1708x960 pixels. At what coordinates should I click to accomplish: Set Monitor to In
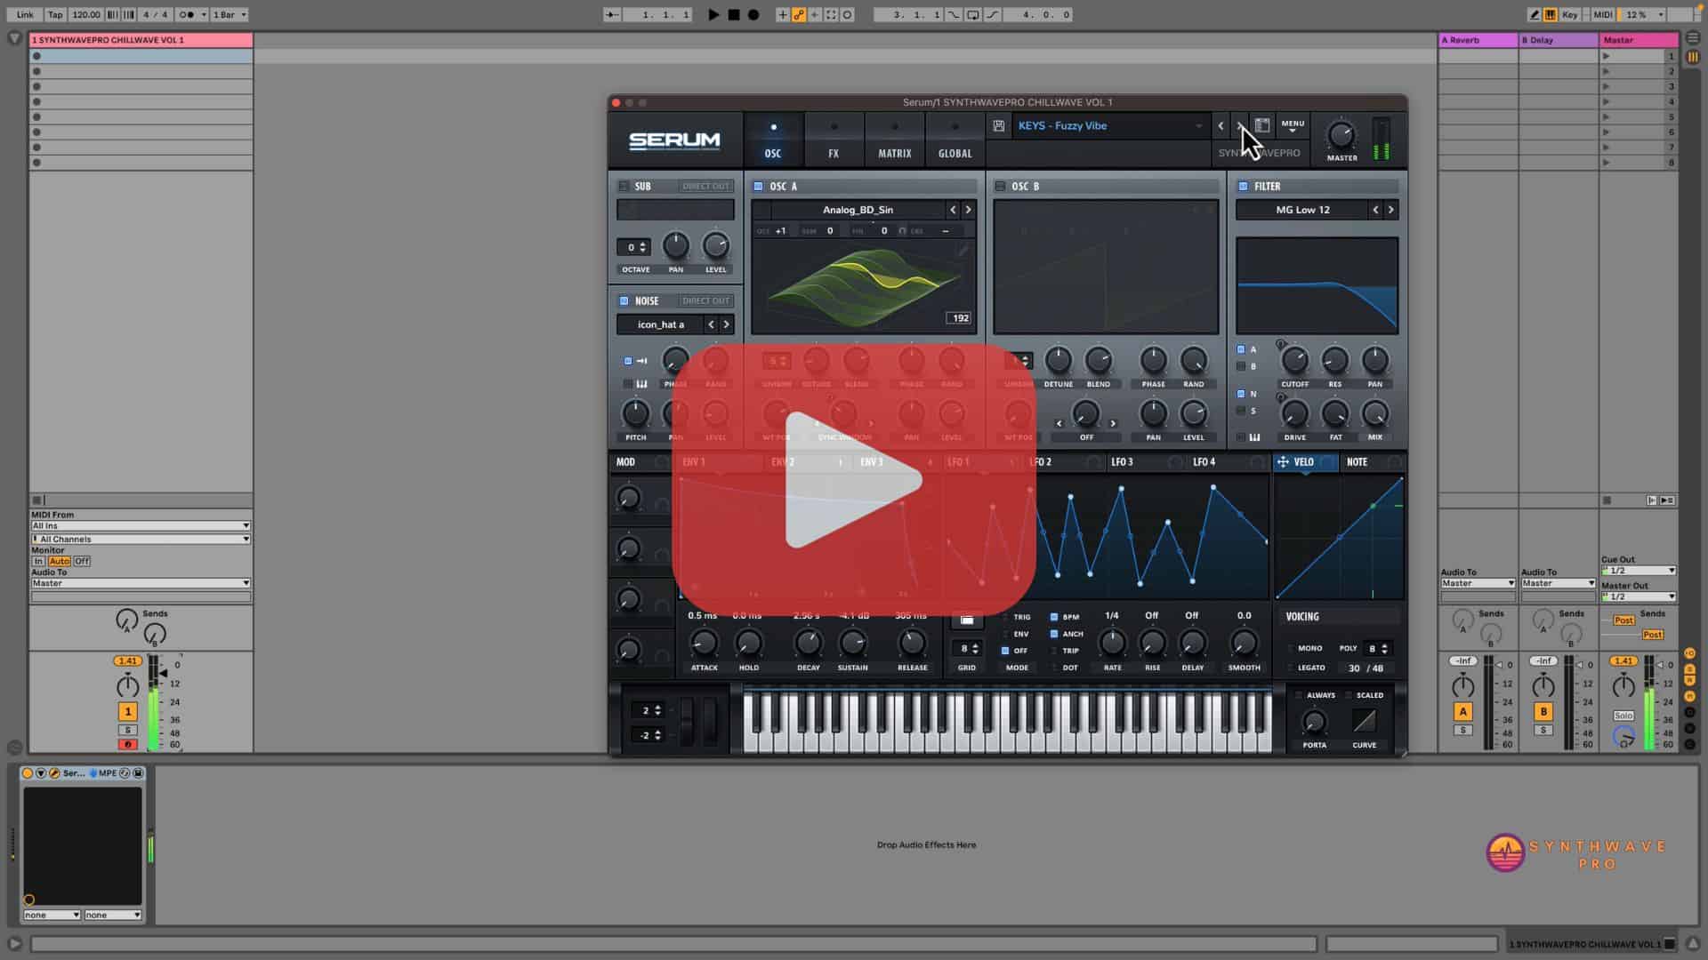[x=38, y=562]
